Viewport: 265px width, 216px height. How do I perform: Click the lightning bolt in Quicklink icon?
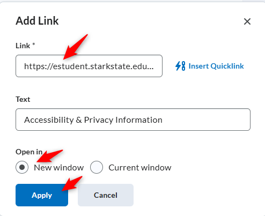pyautogui.click(x=178, y=66)
